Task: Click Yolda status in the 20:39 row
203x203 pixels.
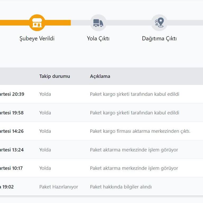Action: 45,94
